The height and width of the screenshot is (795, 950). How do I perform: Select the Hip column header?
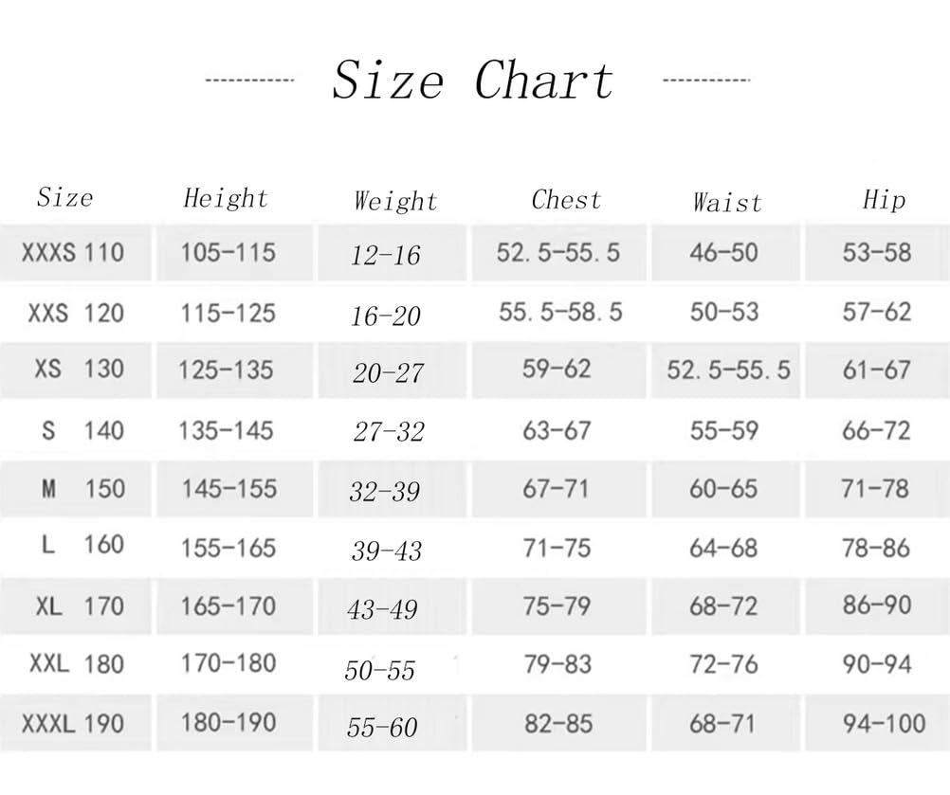tap(884, 200)
